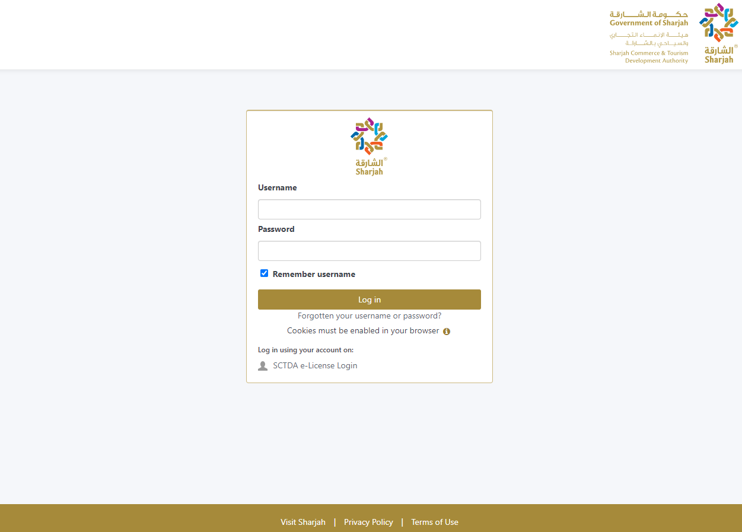Open the Terms of Use footer link

click(434, 523)
